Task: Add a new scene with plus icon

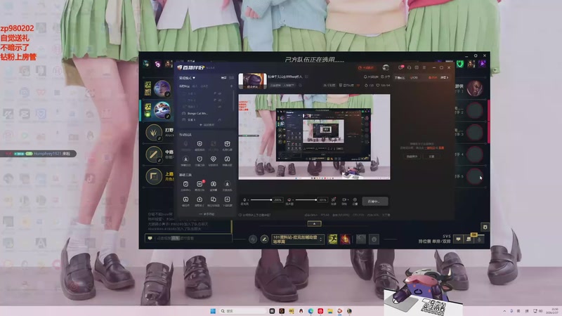Action: tap(231, 86)
